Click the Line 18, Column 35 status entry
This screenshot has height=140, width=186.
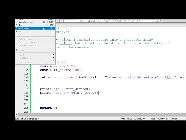click(x=160, y=119)
